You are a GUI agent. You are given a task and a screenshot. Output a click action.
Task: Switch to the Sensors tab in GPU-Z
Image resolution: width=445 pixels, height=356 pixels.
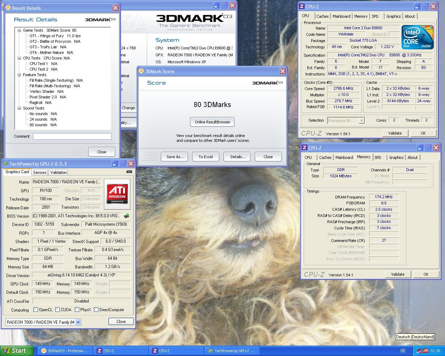40,172
